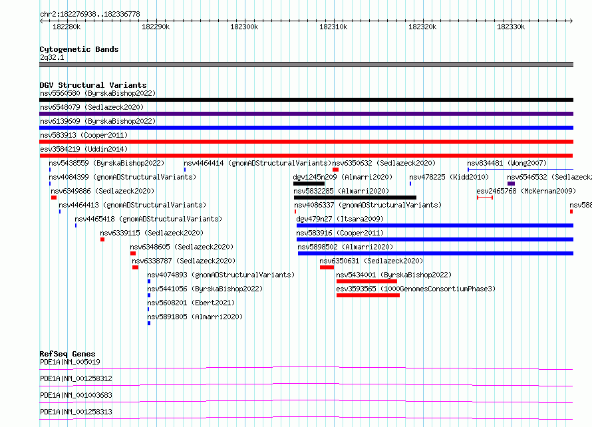This screenshot has height=427, width=592.
Task: Click the dgv1245n209 (Almarri2020) black bar
Action: [x=309, y=184]
